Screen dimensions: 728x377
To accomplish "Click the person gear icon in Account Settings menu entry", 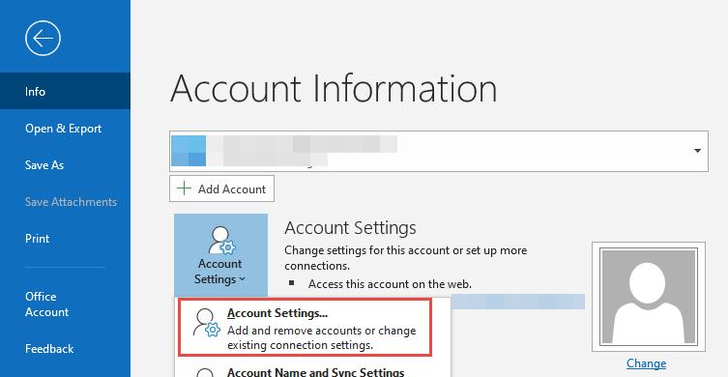I will point(206,322).
